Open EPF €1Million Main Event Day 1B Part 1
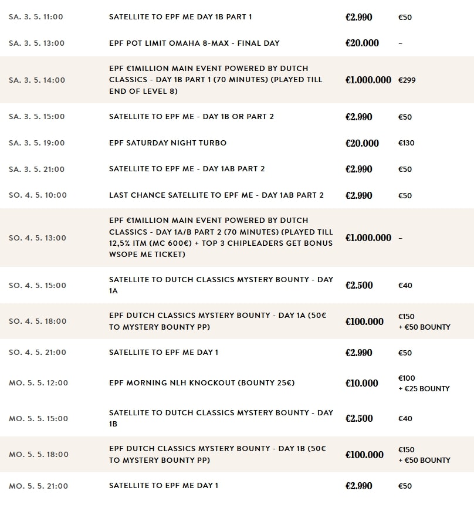The width and height of the screenshot is (474, 508). [x=216, y=80]
